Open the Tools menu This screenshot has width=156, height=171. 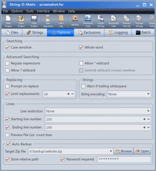pyautogui.click(x=30, y=11)
